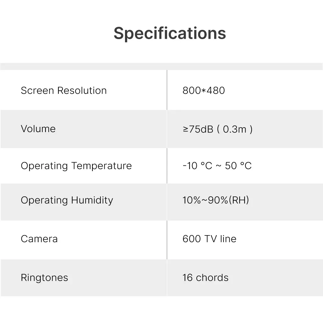The height and width of the screenshot is (323, 323).
Task: Click the column divider in Screen Resolution row
Action: tap(167, 90)
